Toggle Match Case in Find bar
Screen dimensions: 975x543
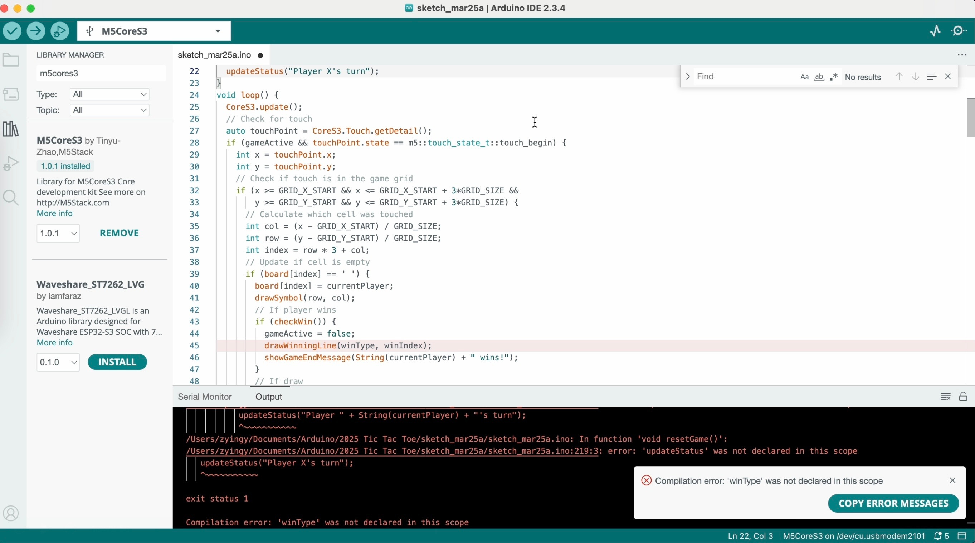pos(804,77)
